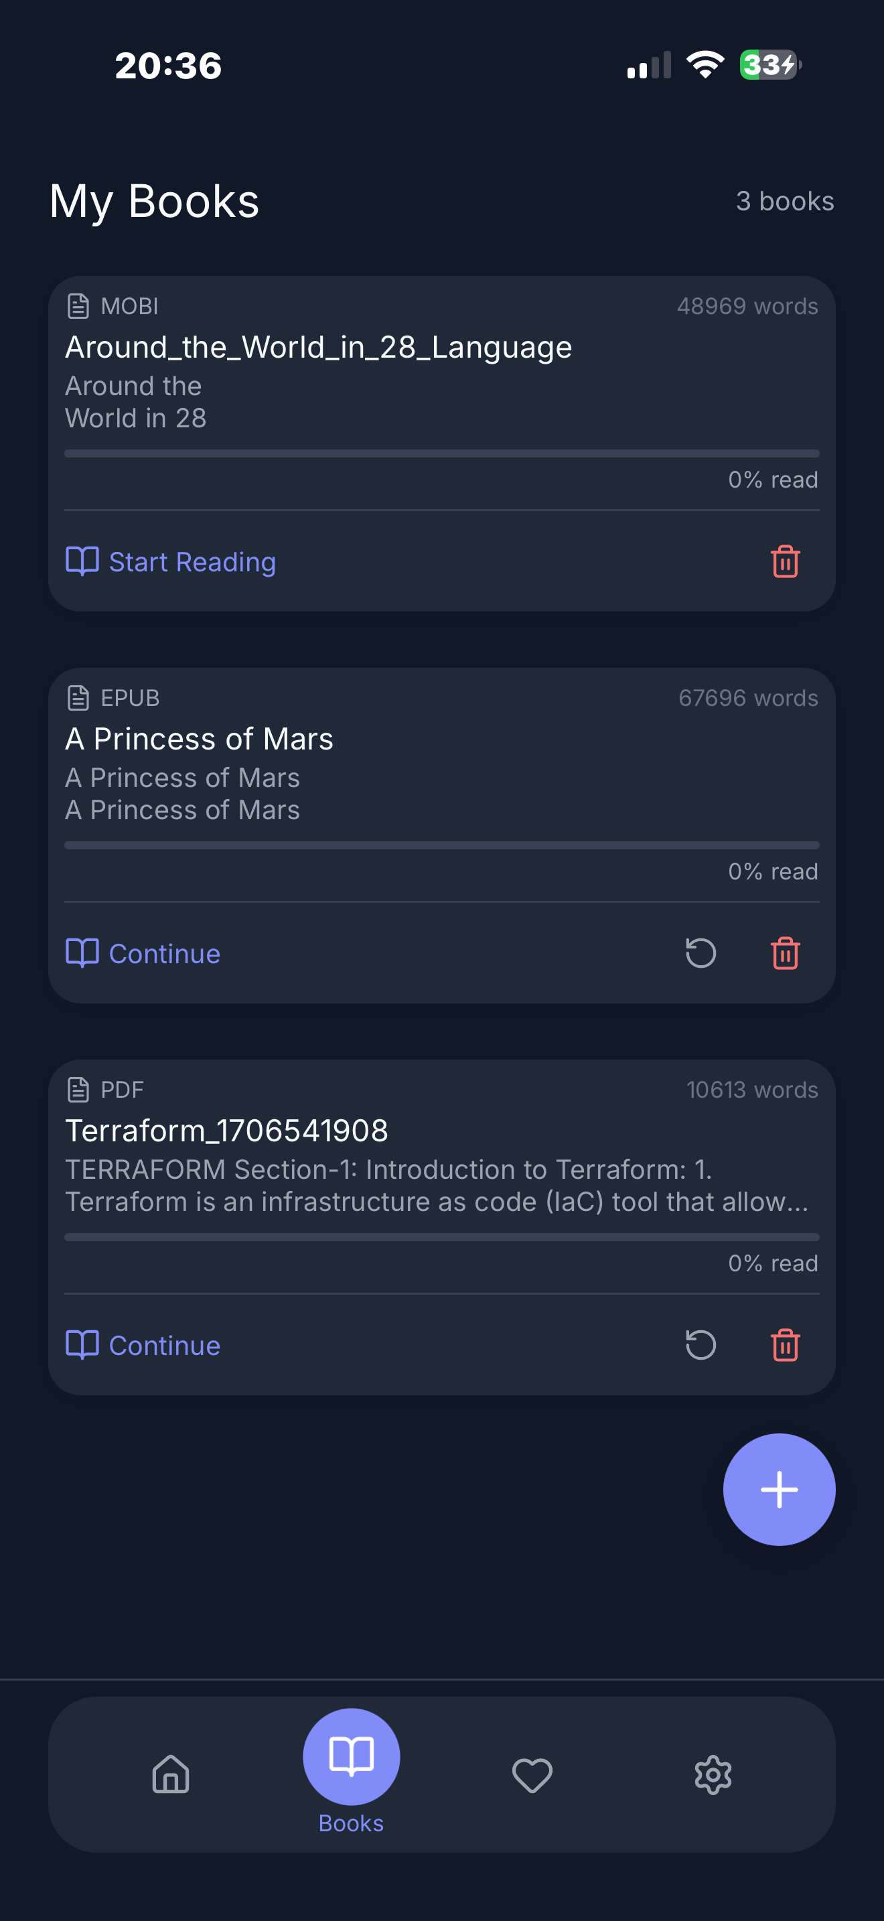The image size is (884, 1921).
Task: Delete Around_the_World_in_28_Language using trash icon
Action: (785, 562)
